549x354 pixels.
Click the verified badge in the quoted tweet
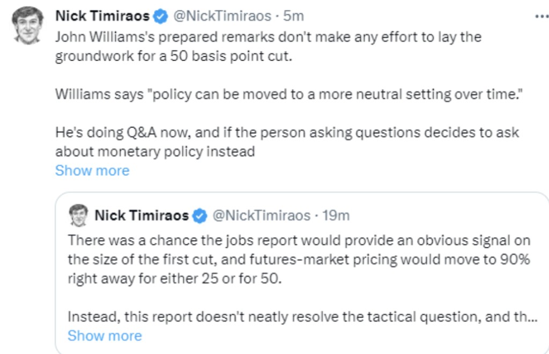tap(199, 216)
